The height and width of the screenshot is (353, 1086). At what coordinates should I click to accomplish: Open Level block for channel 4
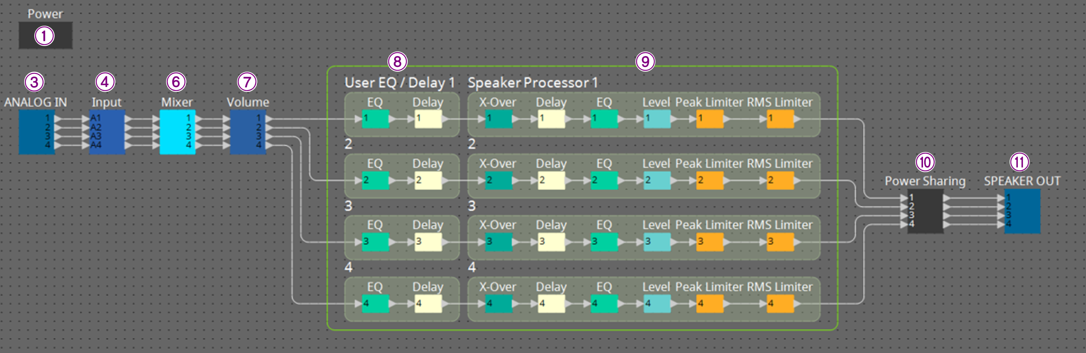657,303
